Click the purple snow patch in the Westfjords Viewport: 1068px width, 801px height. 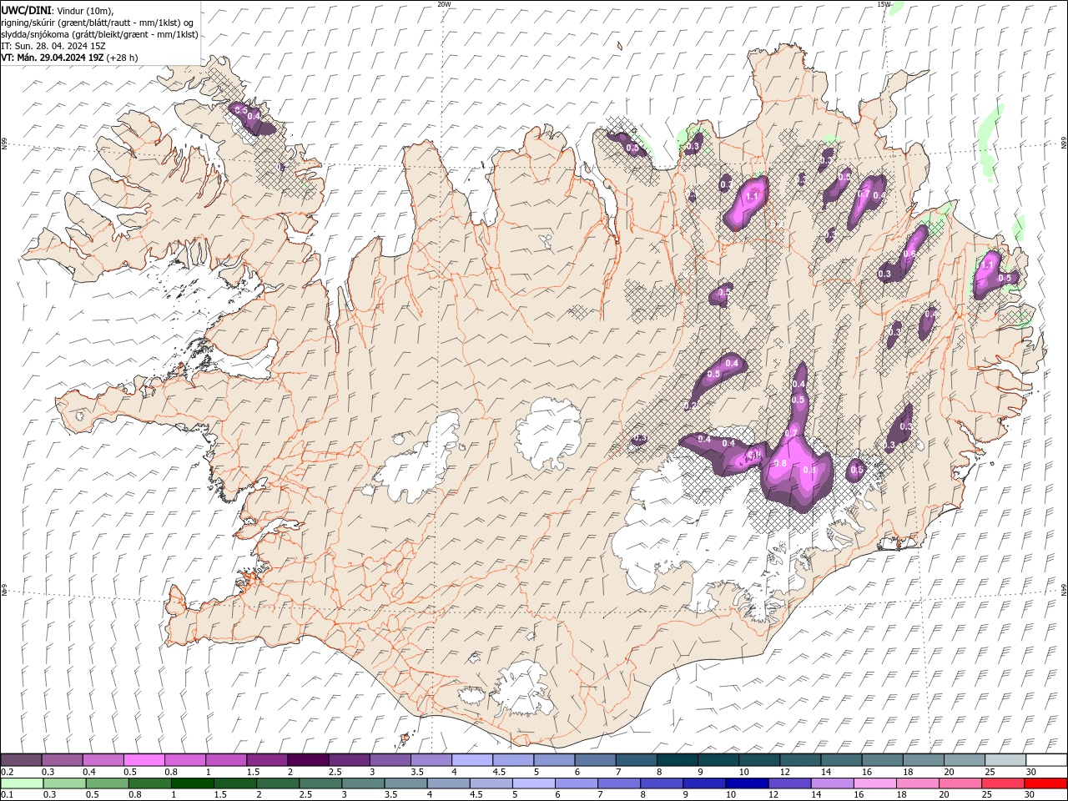point(251,119)
